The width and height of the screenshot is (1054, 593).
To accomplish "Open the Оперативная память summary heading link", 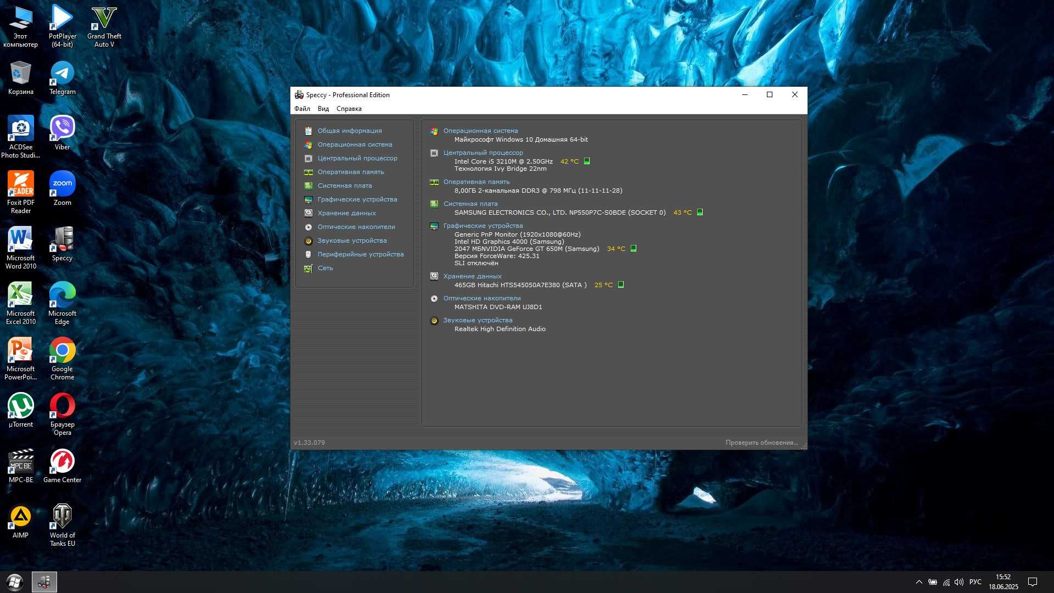I will pos(476,182).
